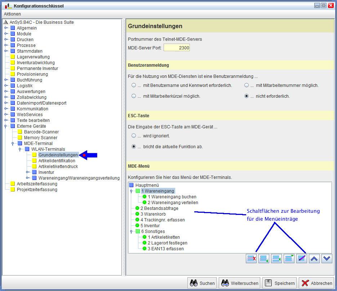The image size is (337, 291).
Task: Click the Weitersuchen button
Action: (x=240, y=283)
